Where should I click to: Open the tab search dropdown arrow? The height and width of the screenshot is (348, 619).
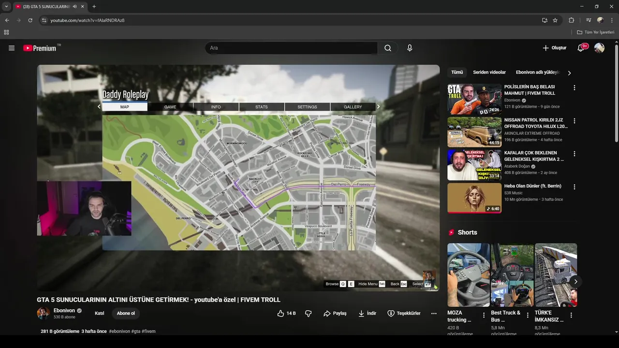(6, 7)
